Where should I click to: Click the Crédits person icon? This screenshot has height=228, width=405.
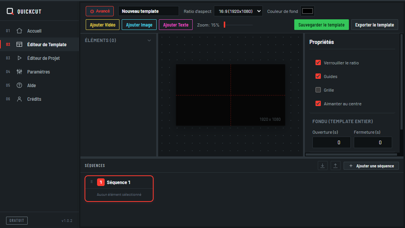pos(19,99)
